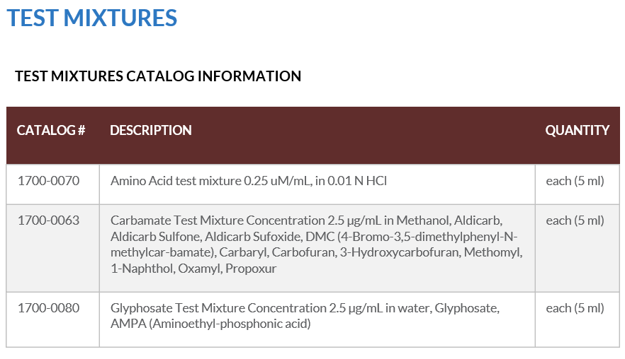Click the CATALOG # column header
Screen dimensions: 625x359
tap(51, 130)
